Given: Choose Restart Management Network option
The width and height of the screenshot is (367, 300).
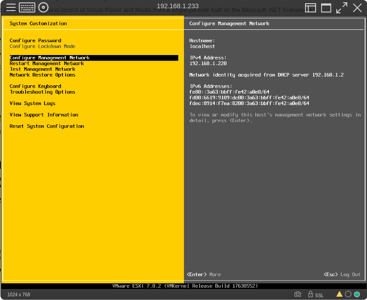Looking at the screenshot, I should [x=47, y=64].
